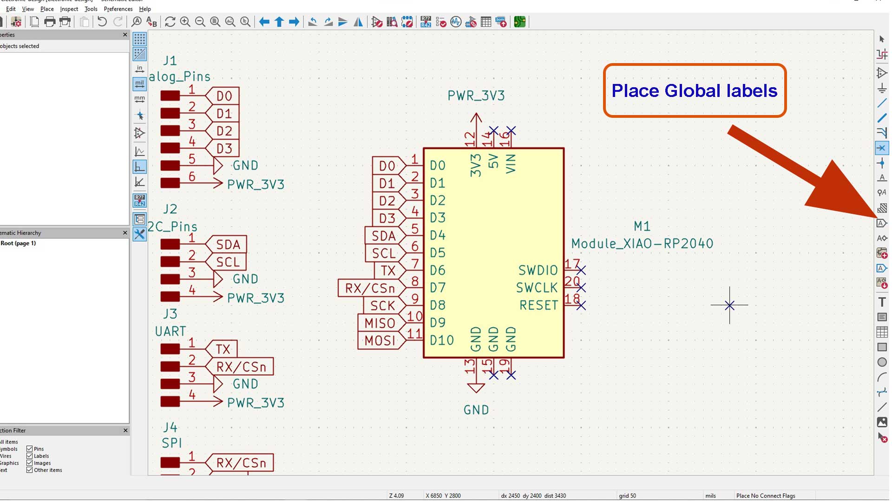Screen dimensions: 892x501
Task: Switch units to inches
Action: [139, 69]
